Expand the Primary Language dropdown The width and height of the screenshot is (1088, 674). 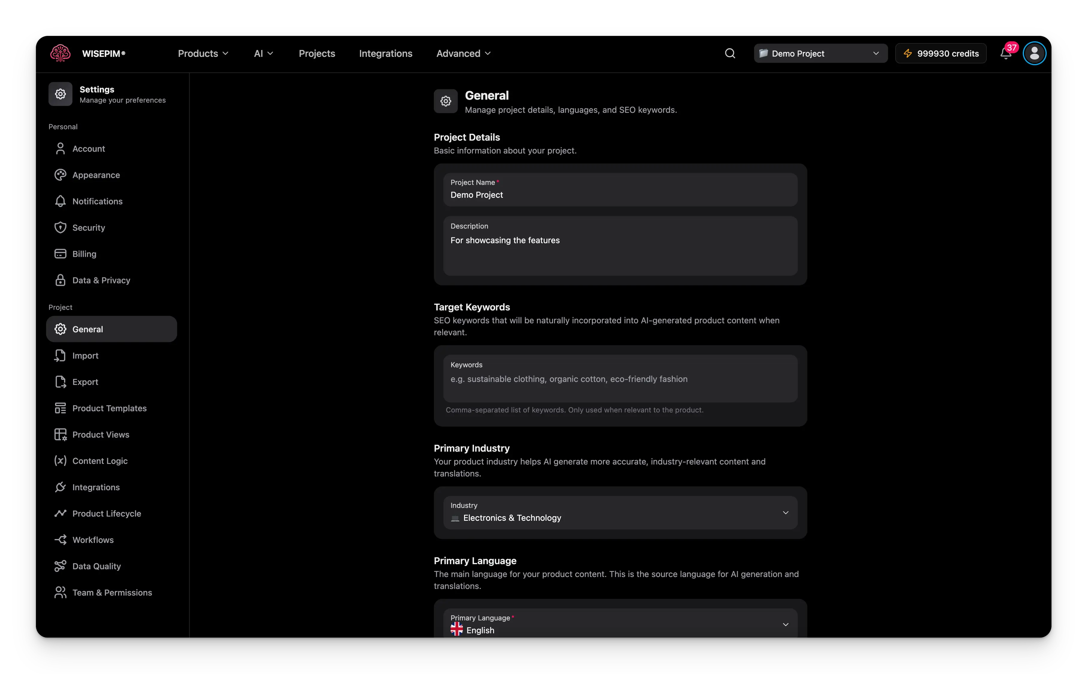click(x=620, y=624)
